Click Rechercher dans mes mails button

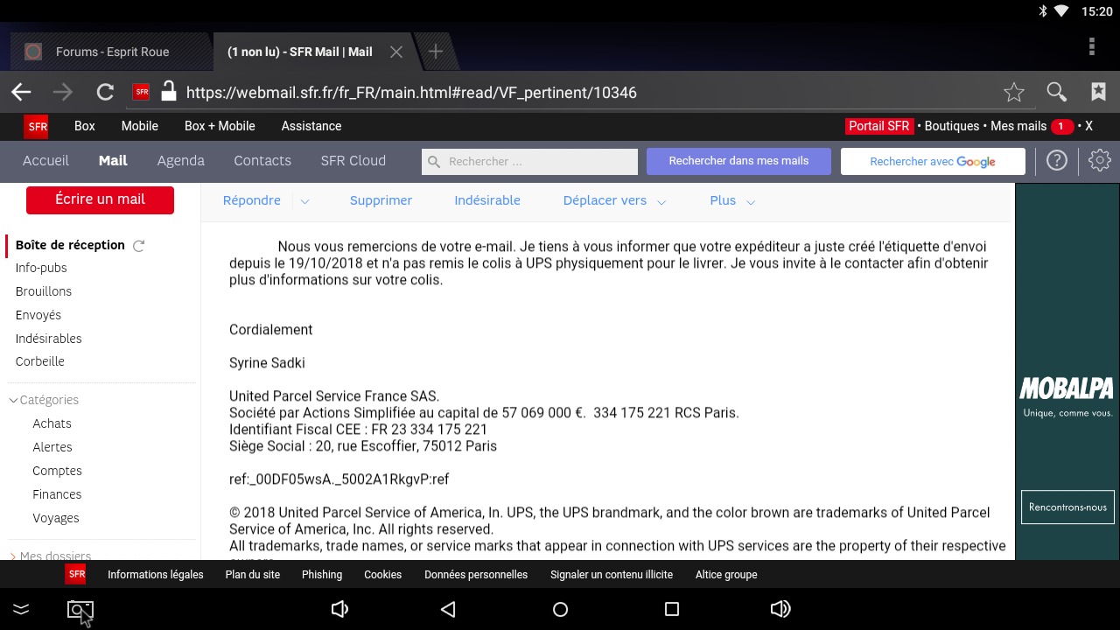point(738,161)
